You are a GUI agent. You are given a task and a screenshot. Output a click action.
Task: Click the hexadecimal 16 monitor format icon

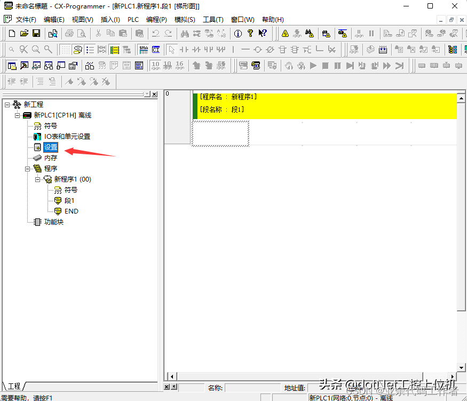pos(179,66)
